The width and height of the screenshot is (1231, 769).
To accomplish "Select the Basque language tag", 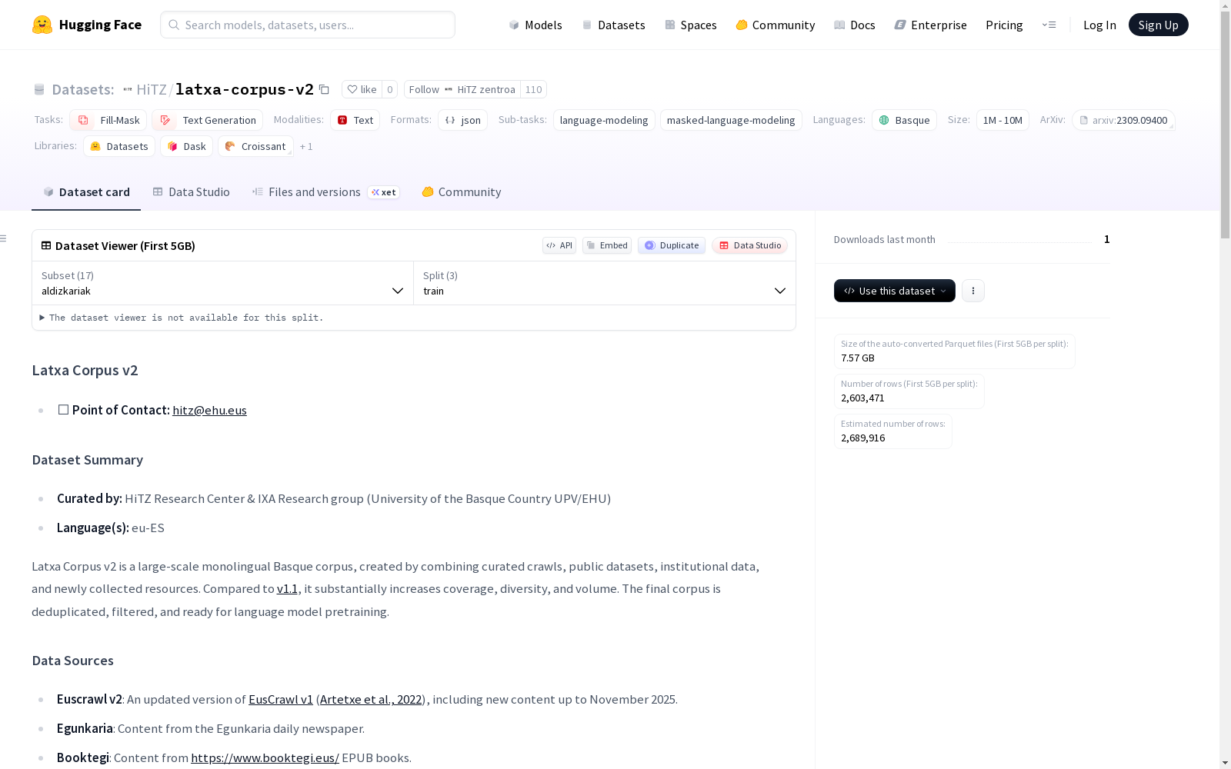I will pyautogui.click(x=905, y=120).
